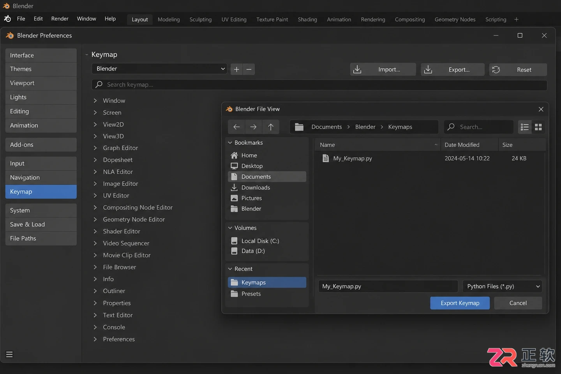Image resolution: width=561 pixels, height=374 pixels.
Task: Go back in the file view
Action: (x=236, y=127)
